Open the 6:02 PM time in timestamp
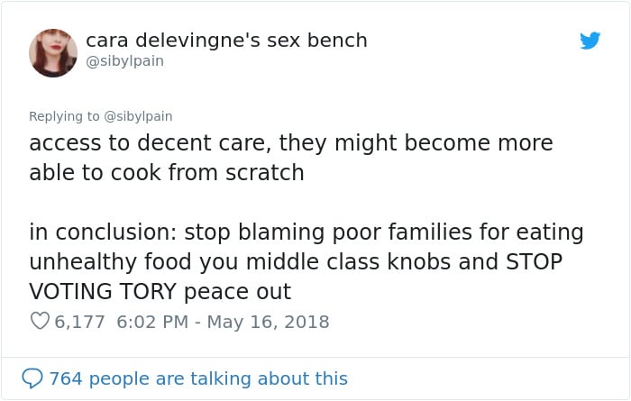631x401 pixels. [x=152, y=322]
